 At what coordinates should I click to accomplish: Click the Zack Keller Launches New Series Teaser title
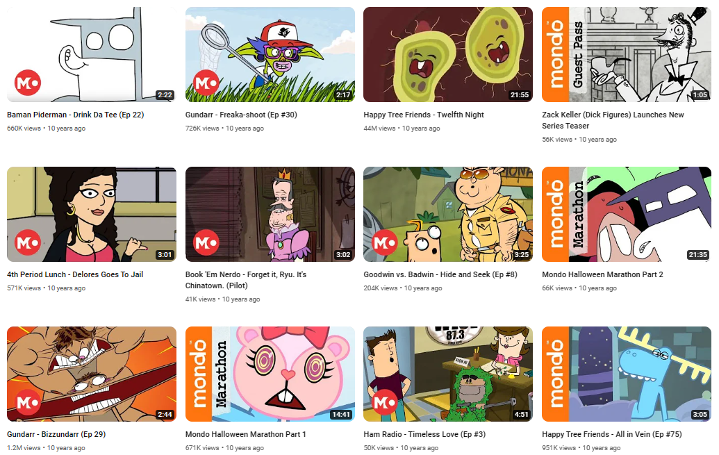[613, 120]
